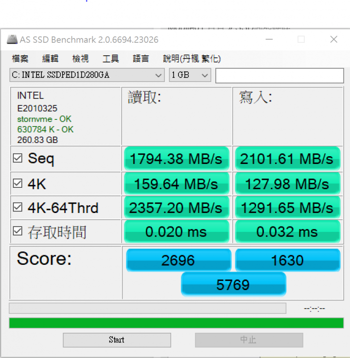
Task: Click the Seq read result 1794.38 MB/s
Action: pyautogui.click(x=176, y=159)
